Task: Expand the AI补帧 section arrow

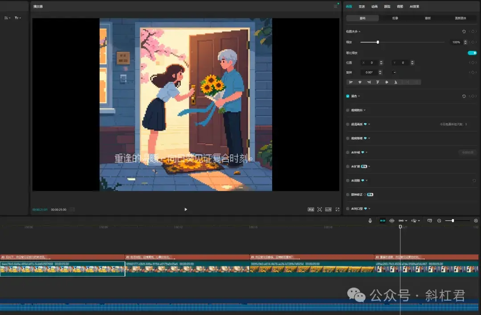Action: (x=367, y=152)
